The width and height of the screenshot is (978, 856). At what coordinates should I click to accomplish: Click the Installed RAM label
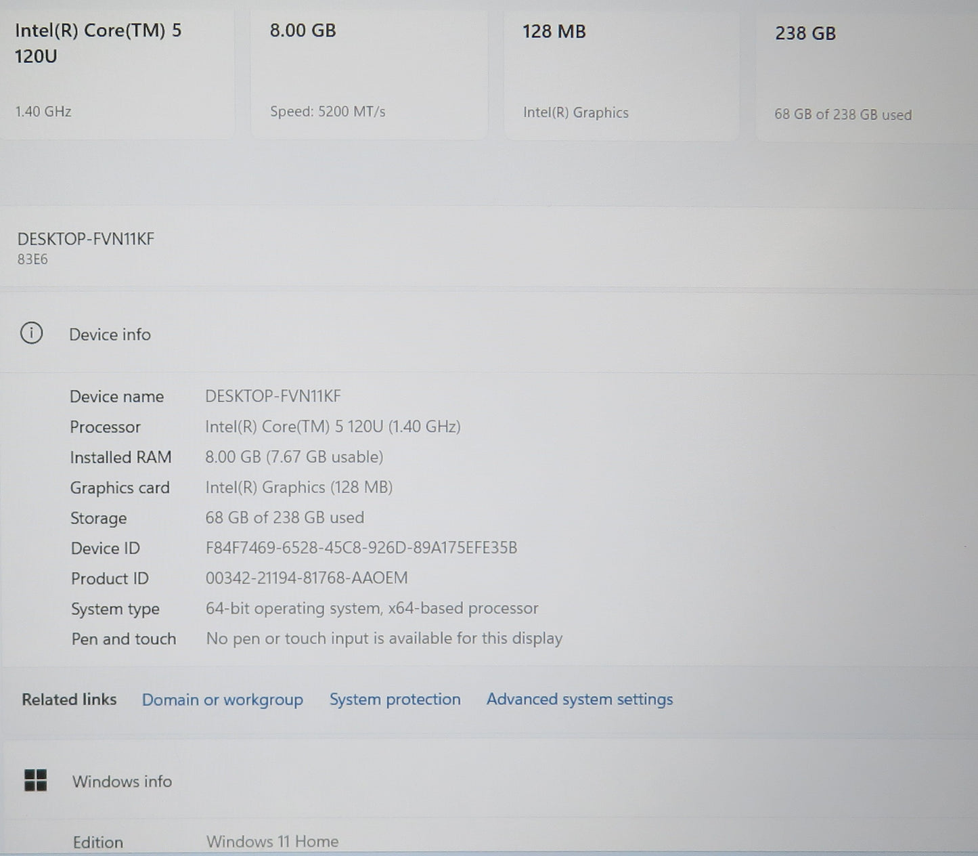[x=120, y=457]
